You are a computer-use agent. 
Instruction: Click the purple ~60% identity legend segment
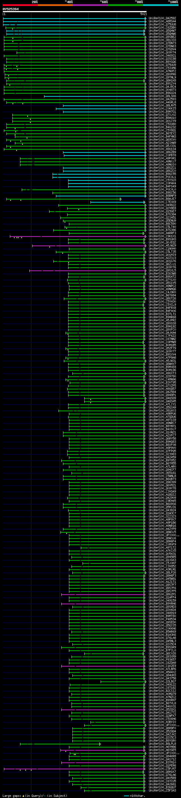pyautogui.click(x=90, y=5)
